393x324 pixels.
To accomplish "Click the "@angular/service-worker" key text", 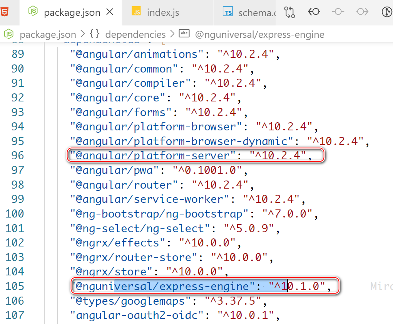I will click(150, 199).
